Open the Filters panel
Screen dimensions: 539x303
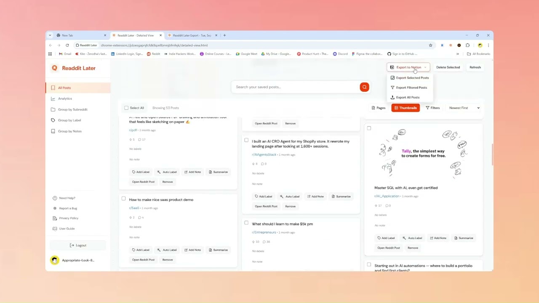(x=432, y=108)
